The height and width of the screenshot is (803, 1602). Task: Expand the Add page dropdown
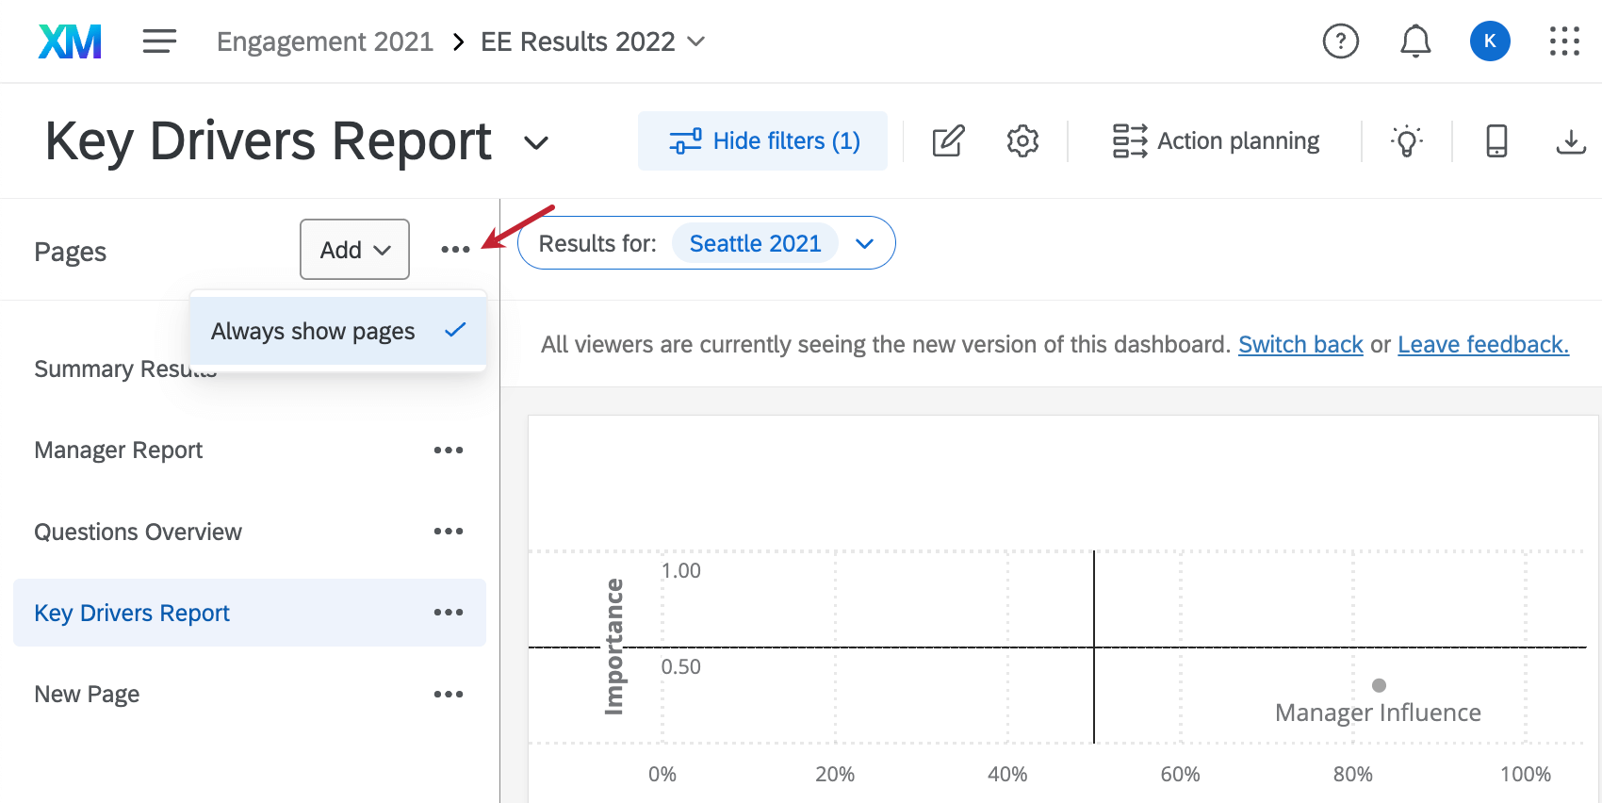[x=354, y=250]
